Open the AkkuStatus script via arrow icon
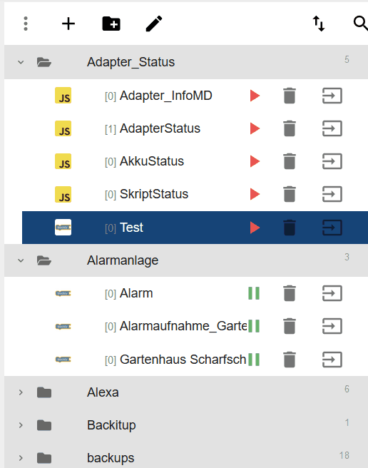Image resolution: width=368 pixels, height=468 pixels. point(332,161)
